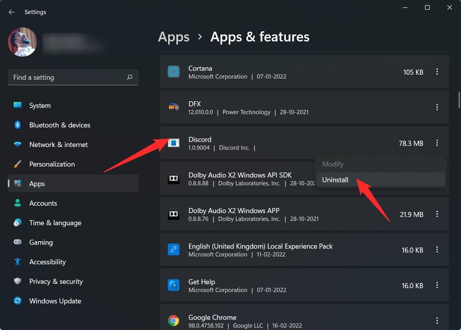Click the System monitor icon in sidebar
This screenshot has height=330, width=461.
[x=18, y=105]
